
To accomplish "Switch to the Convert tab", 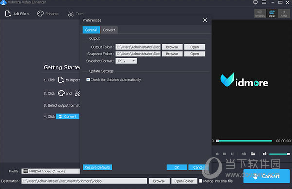I will [x=109, y=30].
